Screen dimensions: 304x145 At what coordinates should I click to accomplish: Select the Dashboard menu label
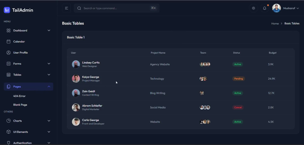(x=20, y=31)
